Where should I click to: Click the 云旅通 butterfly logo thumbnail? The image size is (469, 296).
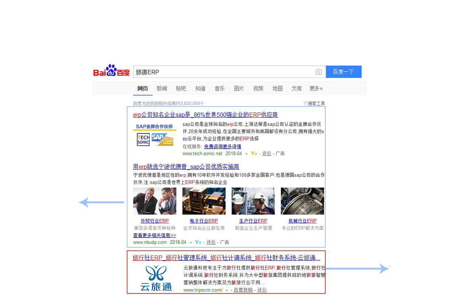pos(156,278)
